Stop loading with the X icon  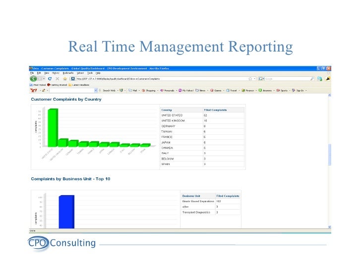point(58,79)
